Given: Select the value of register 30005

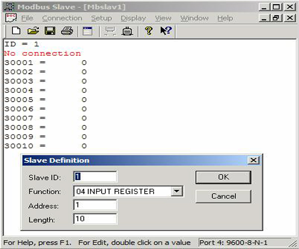Looking at the screenshot, I should click(x=84, y=100).
